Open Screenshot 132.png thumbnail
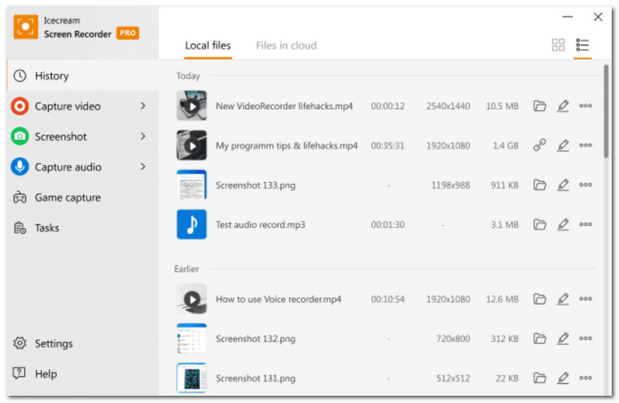 pos(191,338)
